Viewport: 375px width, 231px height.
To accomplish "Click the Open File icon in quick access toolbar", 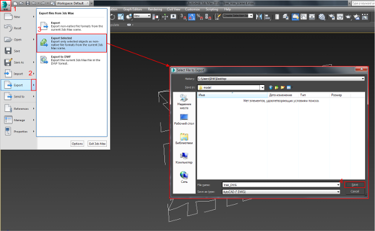I will pos(21,3).
